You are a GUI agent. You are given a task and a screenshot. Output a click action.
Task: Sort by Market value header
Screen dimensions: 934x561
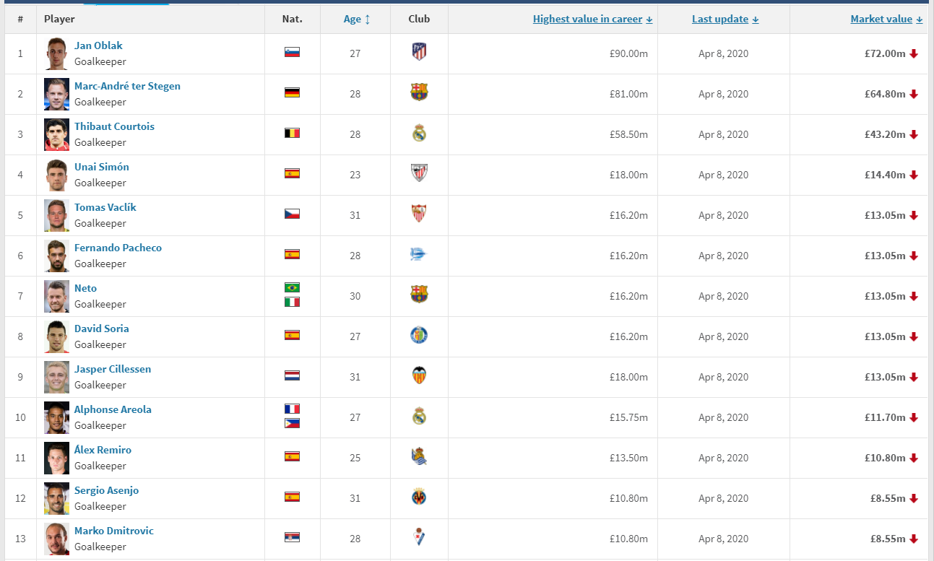[x=886, y=19]
